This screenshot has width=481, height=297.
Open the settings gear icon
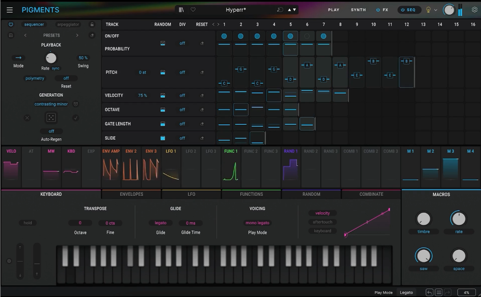(x=474, y=10)
